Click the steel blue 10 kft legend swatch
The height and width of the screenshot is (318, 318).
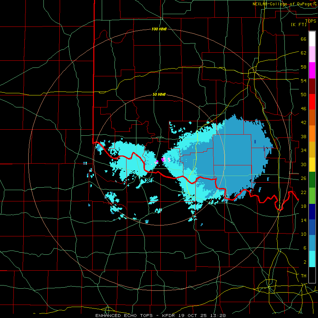pyautogui.click(x=312, y=243)
